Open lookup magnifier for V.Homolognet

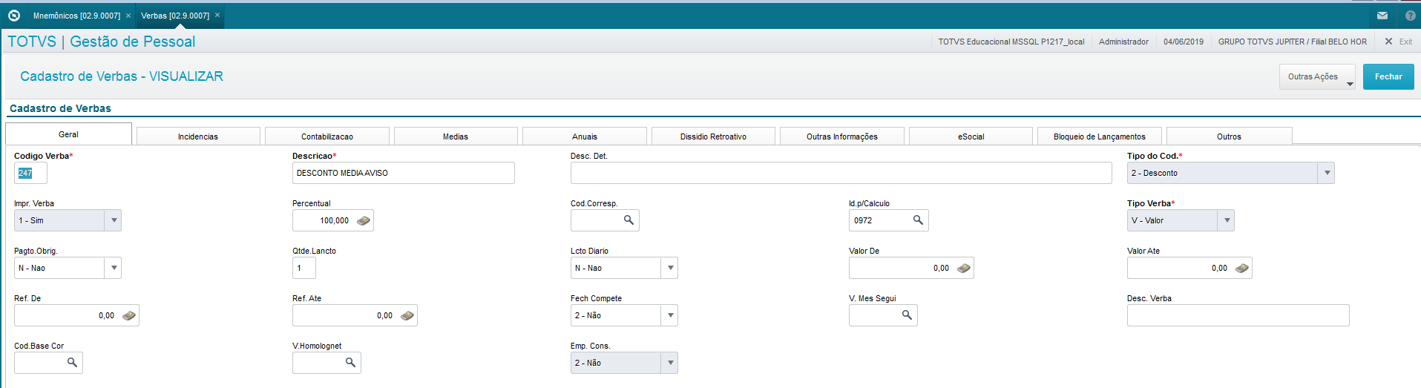[350, 363]
